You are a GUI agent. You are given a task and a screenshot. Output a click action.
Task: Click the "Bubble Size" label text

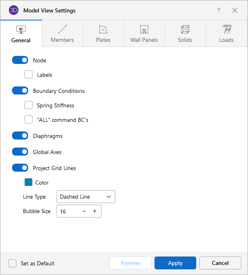click(37, 211)
